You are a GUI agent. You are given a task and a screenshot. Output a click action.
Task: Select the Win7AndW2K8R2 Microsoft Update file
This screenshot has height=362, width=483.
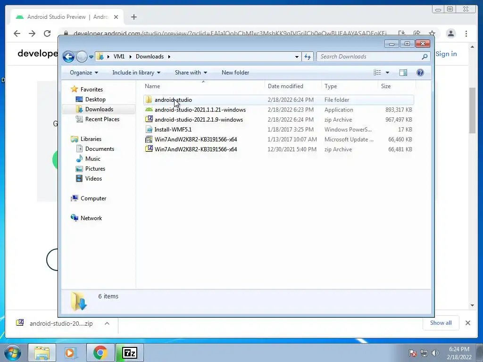[278, 139]
